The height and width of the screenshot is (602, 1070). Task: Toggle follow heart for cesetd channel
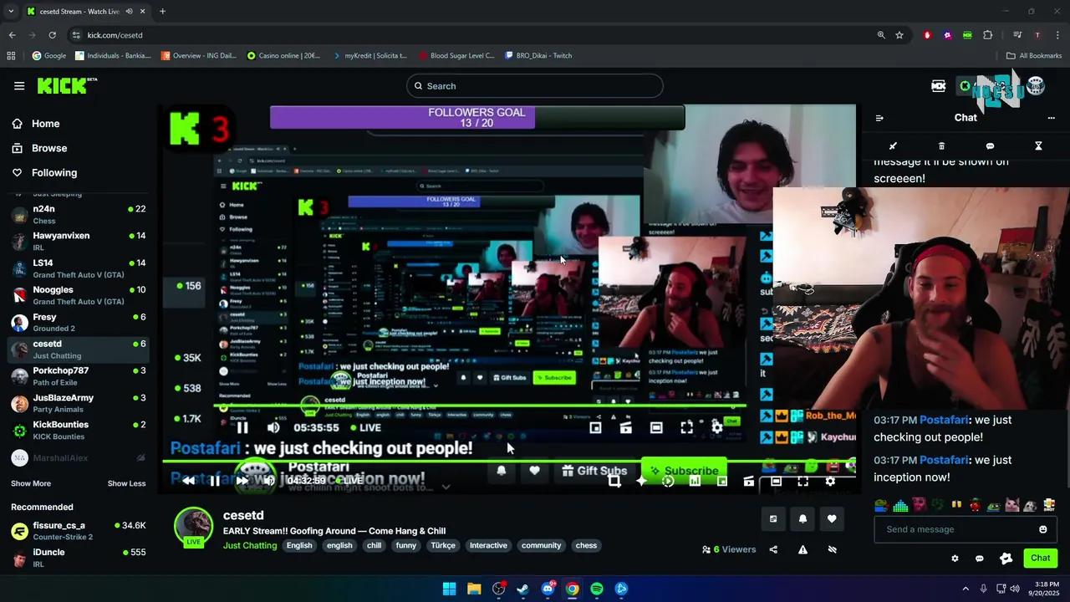click(832, 519)
